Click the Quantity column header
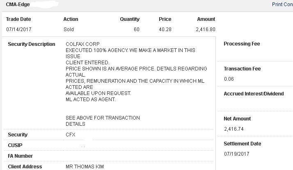The height and width of the screenshot is (170, 293). (x=129, y=19)
